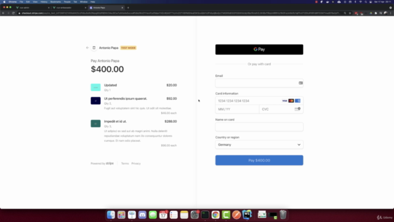Image resolution: width=394 pixels, height=222 pixels.
Task: Click the "$92.00" line item price
Action: click(172, 99)
